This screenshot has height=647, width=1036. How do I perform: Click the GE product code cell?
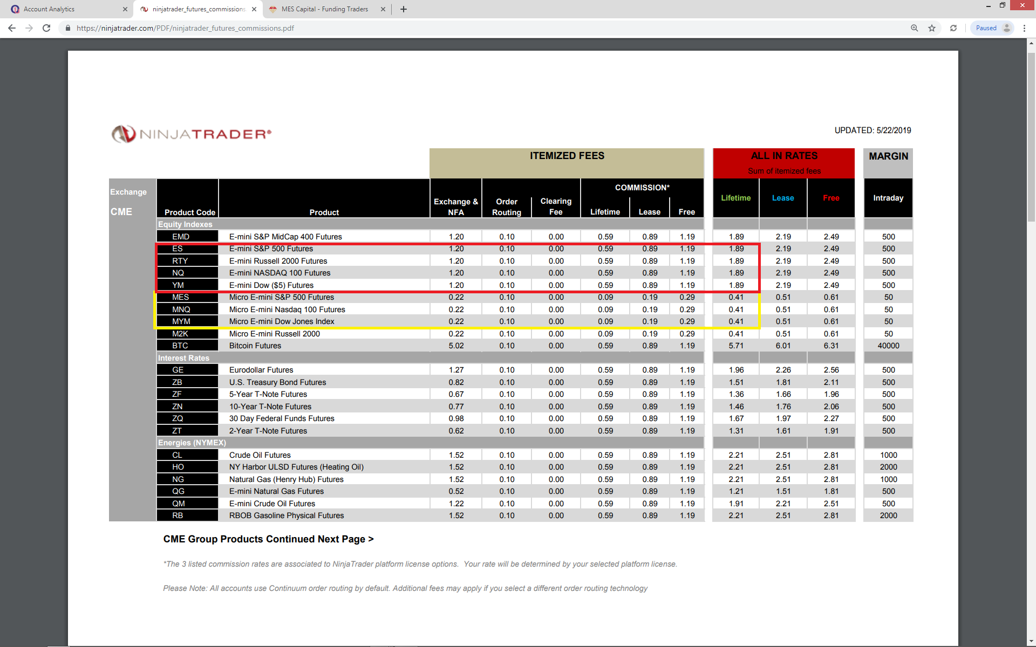pos(187,370)
